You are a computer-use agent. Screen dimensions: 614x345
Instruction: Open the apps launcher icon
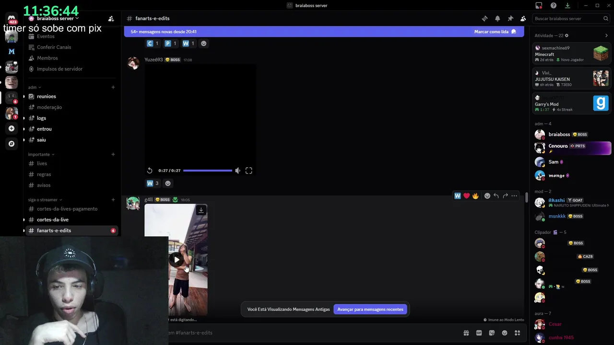tap(518, 333)
